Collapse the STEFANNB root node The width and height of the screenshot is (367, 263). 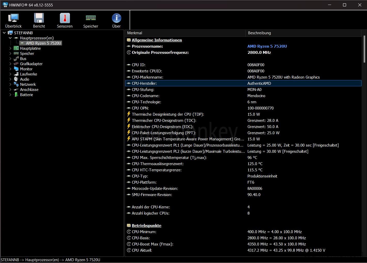[x=4, y=33]
